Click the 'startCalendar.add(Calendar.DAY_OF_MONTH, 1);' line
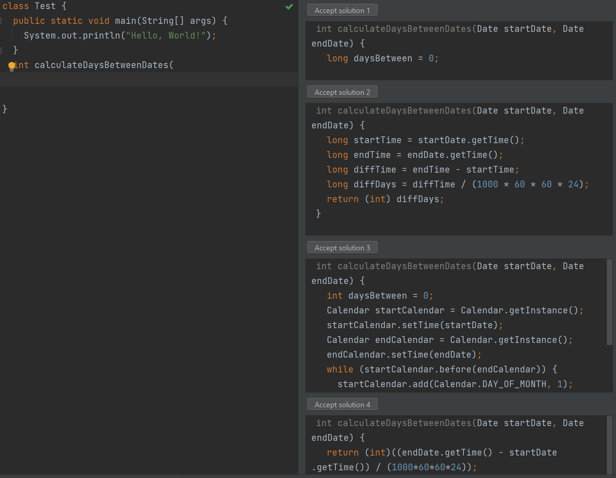Image resolution: width=616 pixels, height=478 pixels. pyautogui.click(x=455, y=384)
